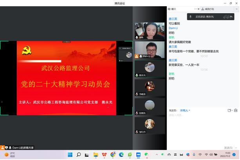This screenshot has width=240, height=160.
Task: Select the Dam-Li video tile
Action: coord(150,50)
